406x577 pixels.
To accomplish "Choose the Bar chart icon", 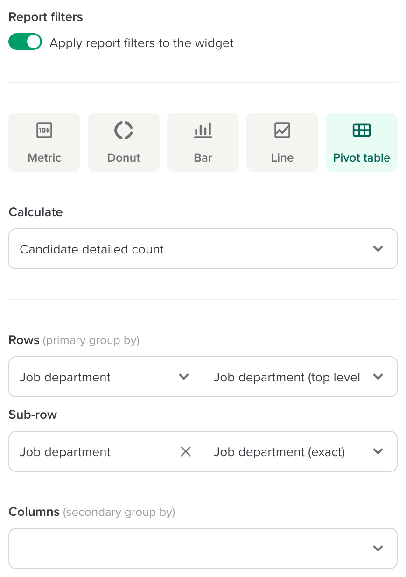I will click(203, 130).
